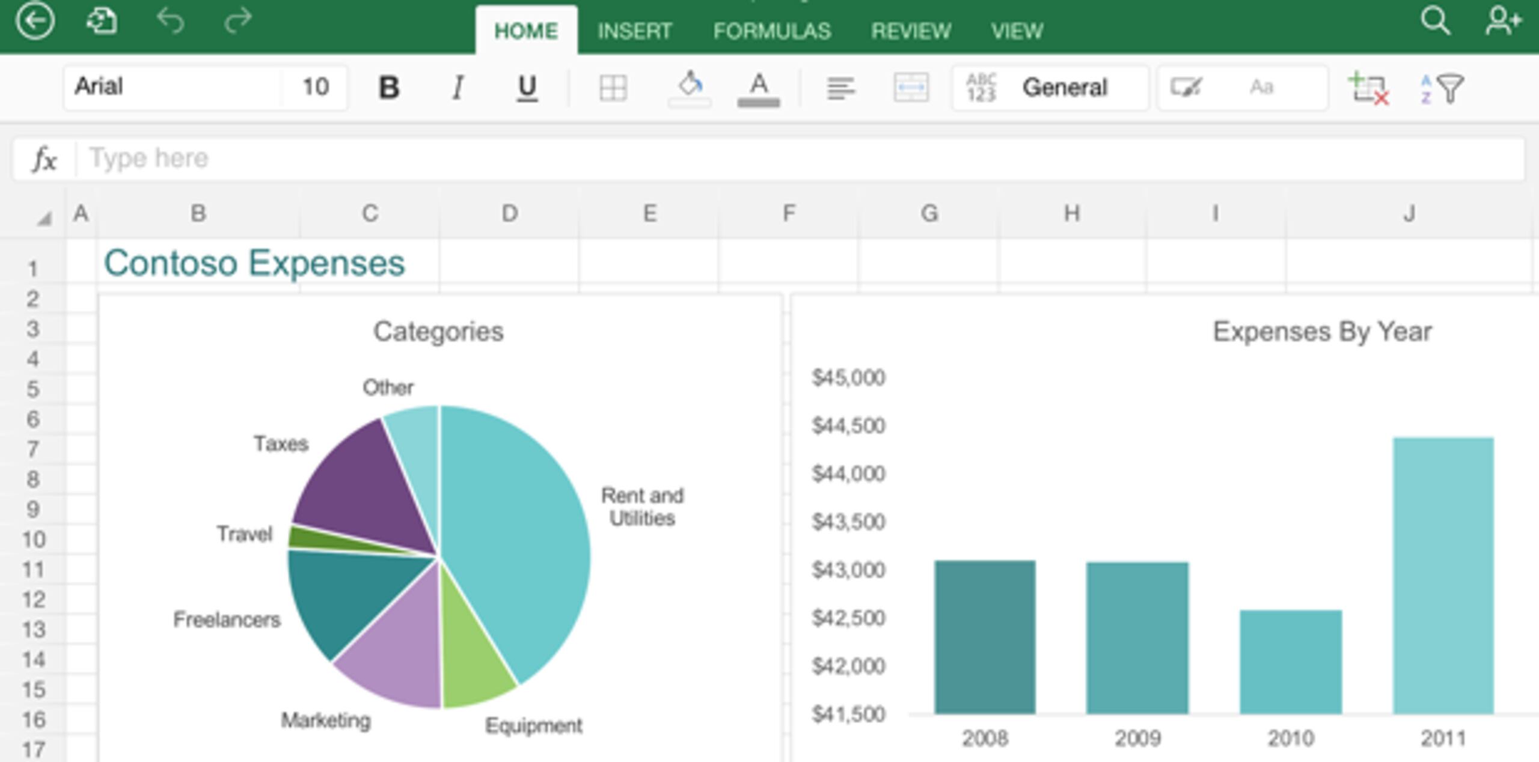Select column H header
The width and height of the screenshot is (1539, 762).
1072,213
